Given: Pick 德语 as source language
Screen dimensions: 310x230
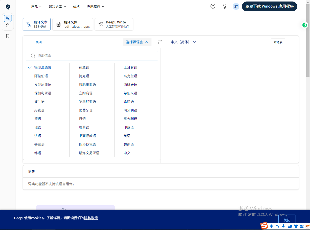Looking at the screenshot, I should [x=38, y=119].
